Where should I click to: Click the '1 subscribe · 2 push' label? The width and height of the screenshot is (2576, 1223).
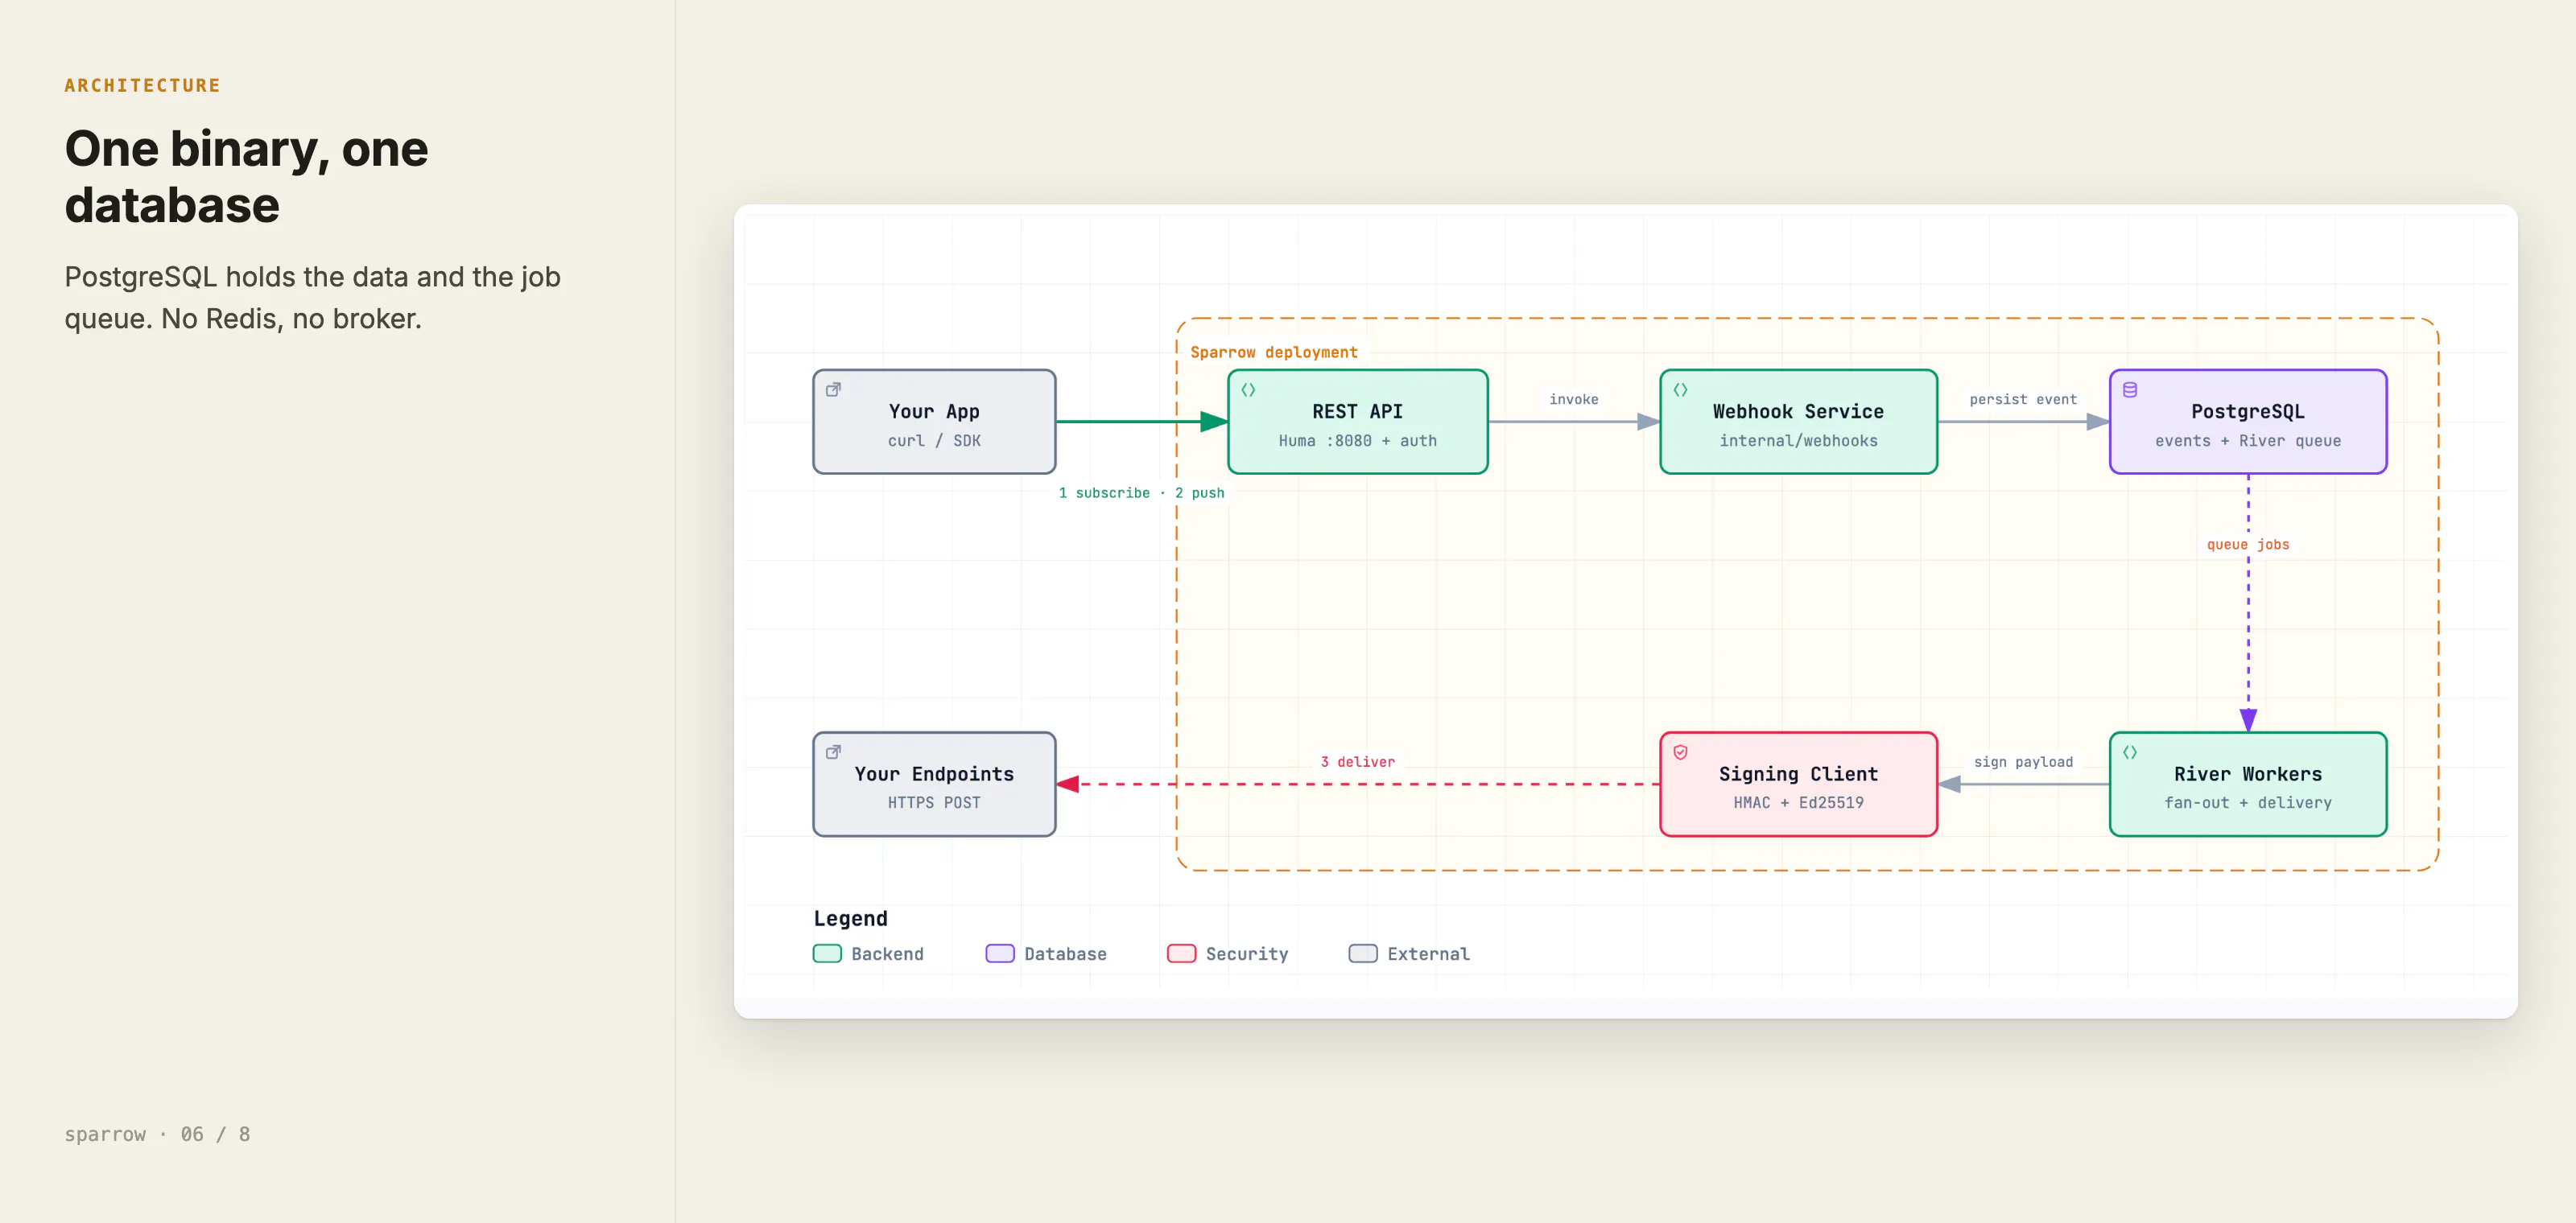(x=1141, y=493)
